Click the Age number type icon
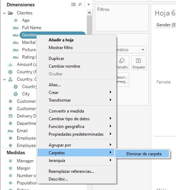The width and height of the screenshot is (176, 190). [x=16, y=20]
